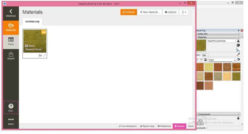
Task: Click the back arrow in materials browser
Action: 198,60
